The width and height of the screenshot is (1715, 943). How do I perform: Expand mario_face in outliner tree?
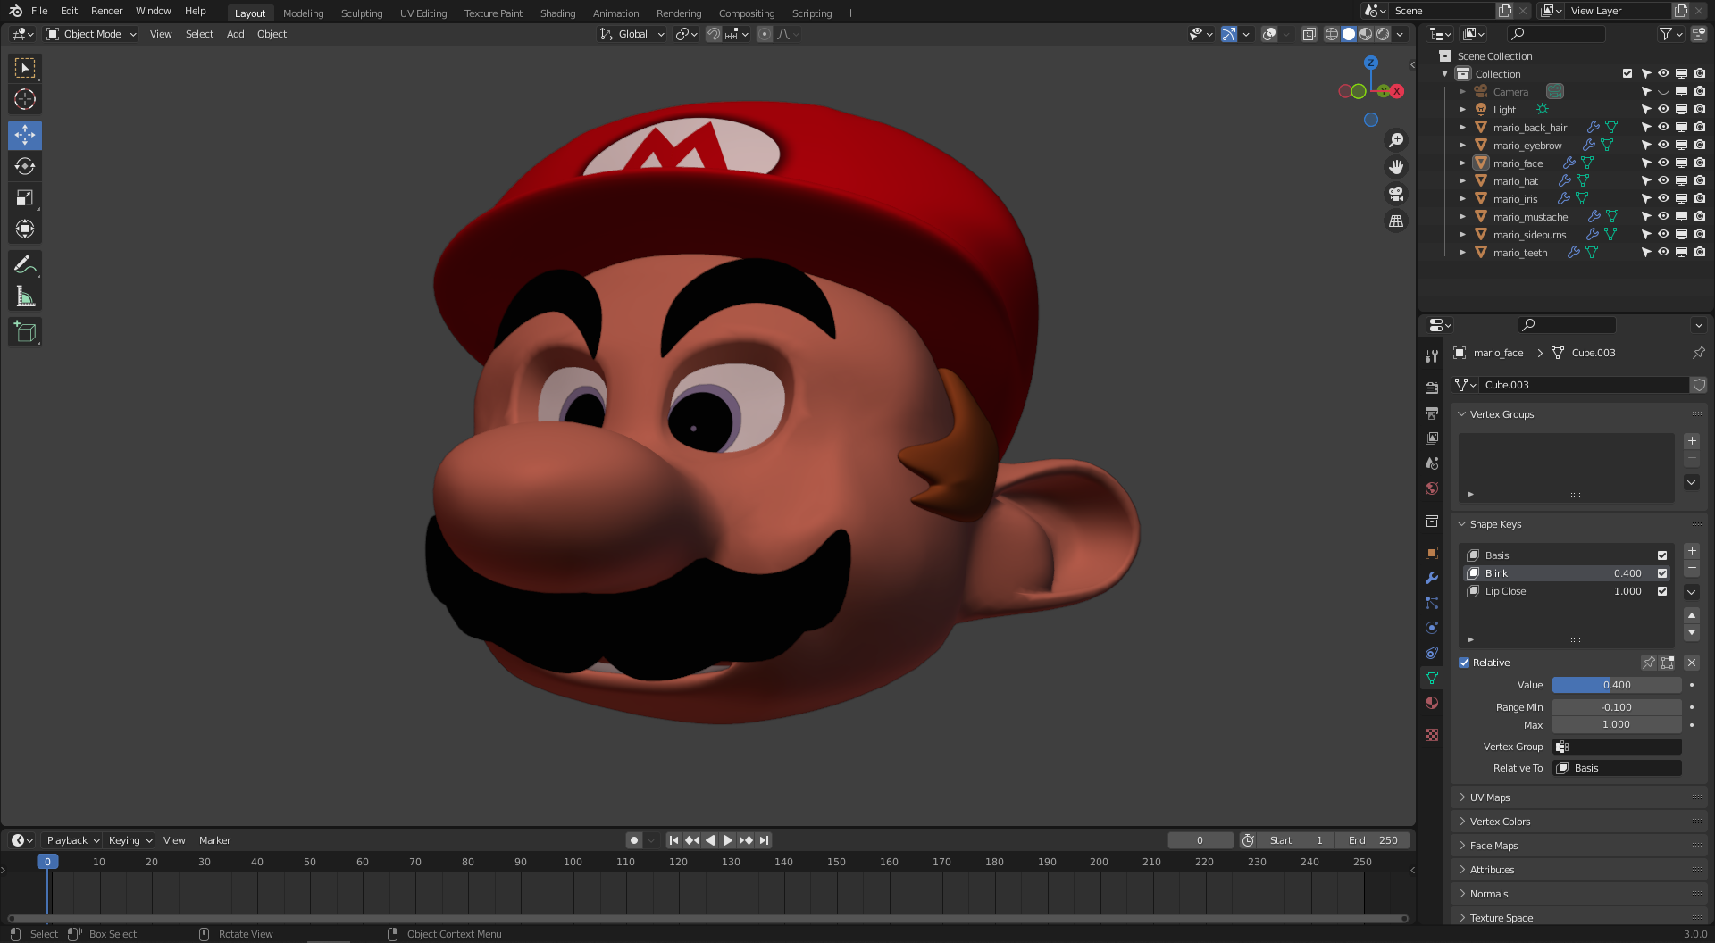tap(1462, 163)
